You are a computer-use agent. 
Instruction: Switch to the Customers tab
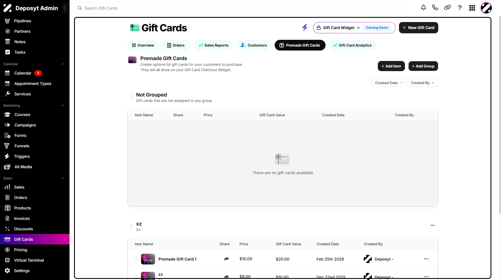click(x=254, y=45)
